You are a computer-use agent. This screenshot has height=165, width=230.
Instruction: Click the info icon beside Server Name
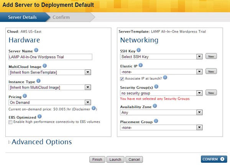point(36,50)
